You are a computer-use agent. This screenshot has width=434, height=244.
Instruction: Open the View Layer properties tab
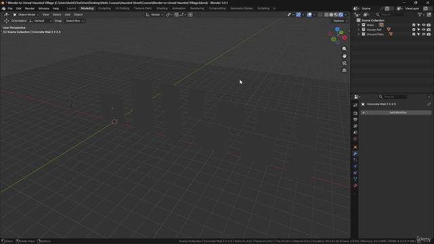355,126
